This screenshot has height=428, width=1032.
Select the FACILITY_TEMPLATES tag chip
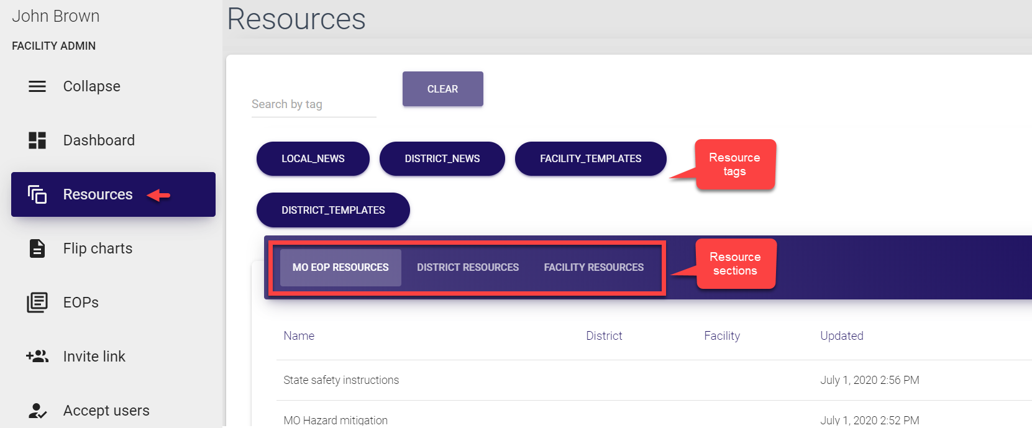click(x=590, y=159)
